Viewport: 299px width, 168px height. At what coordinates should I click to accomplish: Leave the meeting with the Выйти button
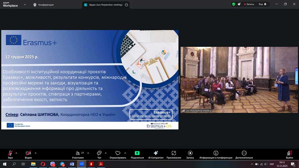pyautogui.click(x=289, y=153)
